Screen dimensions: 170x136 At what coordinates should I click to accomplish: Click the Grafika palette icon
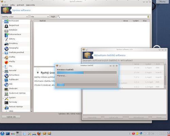[6, 57]
